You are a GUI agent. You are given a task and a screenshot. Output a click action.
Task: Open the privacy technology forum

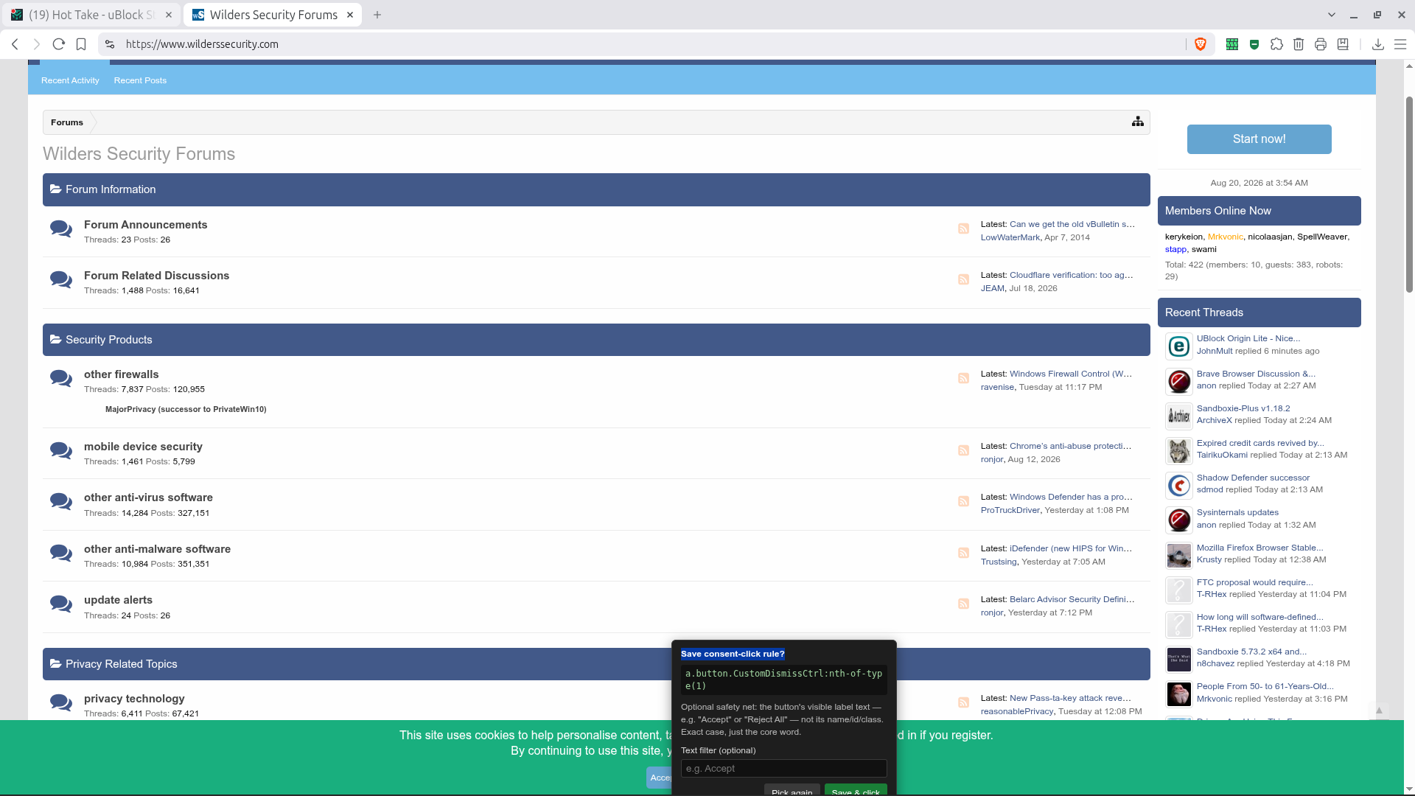coord(134,699)
